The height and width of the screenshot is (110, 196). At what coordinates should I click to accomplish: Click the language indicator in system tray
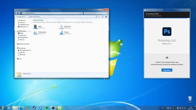click(162, 108)
